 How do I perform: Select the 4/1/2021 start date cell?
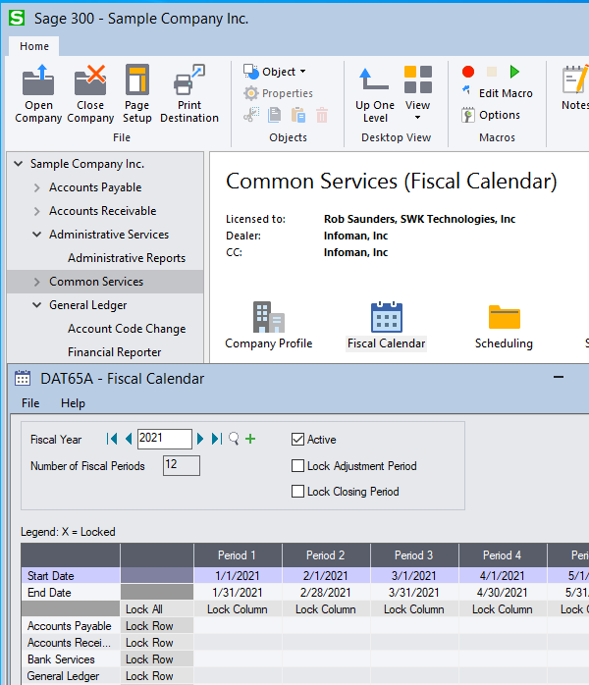(503, 575)
